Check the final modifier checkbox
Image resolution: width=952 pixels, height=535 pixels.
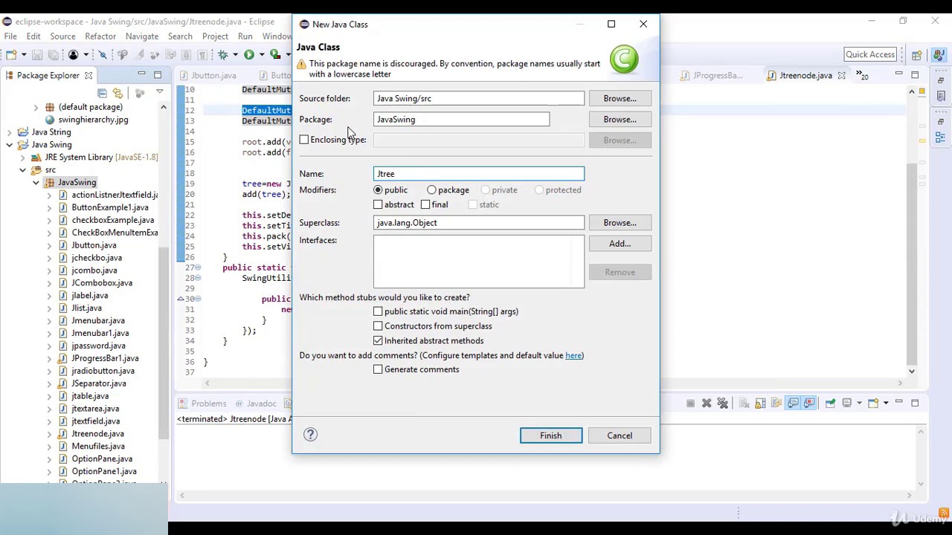[x=425, y=204]
